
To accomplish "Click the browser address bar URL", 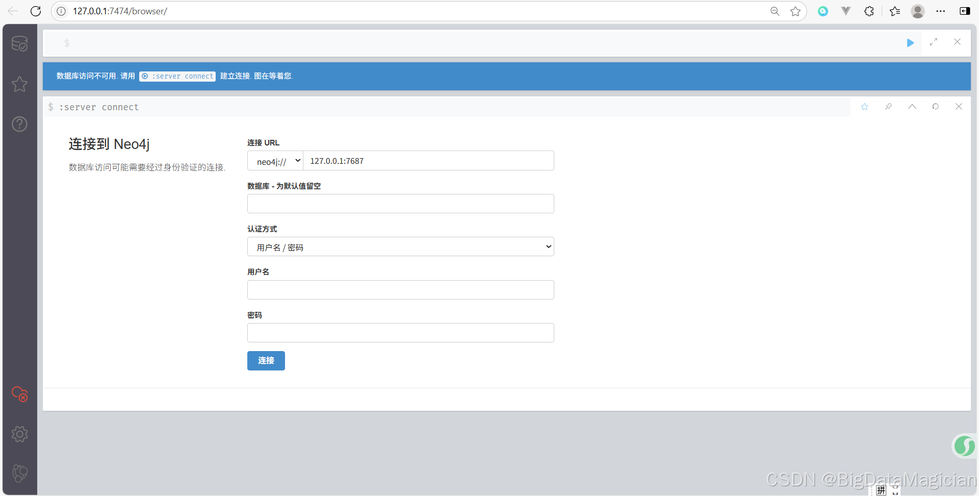I will tap(120, 11).
